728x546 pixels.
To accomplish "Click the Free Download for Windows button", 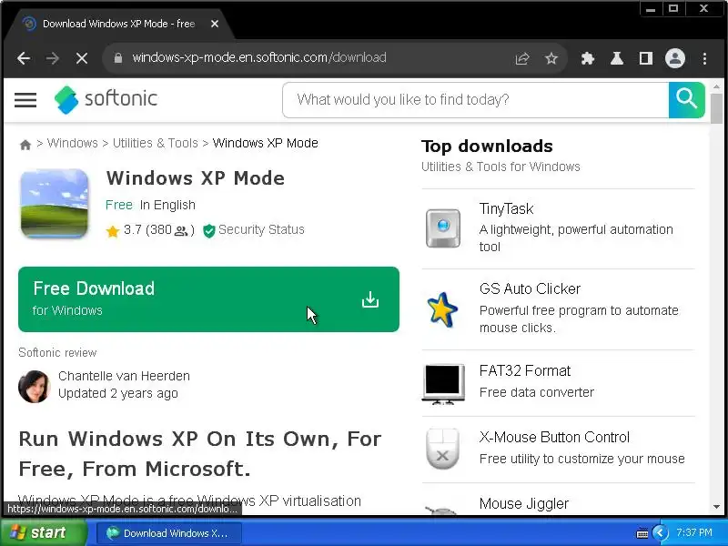I will click(x=208, y=299).
